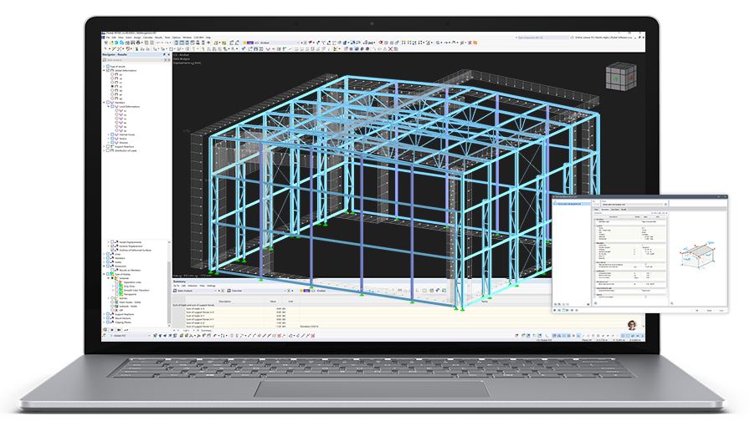Click the user avatar icon at the bottom right

coord(632,325)
